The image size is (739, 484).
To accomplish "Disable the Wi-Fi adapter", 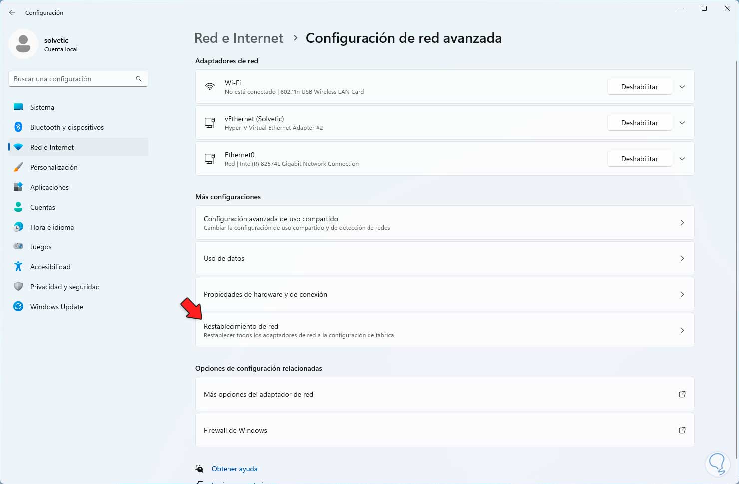I will (639, 87).
